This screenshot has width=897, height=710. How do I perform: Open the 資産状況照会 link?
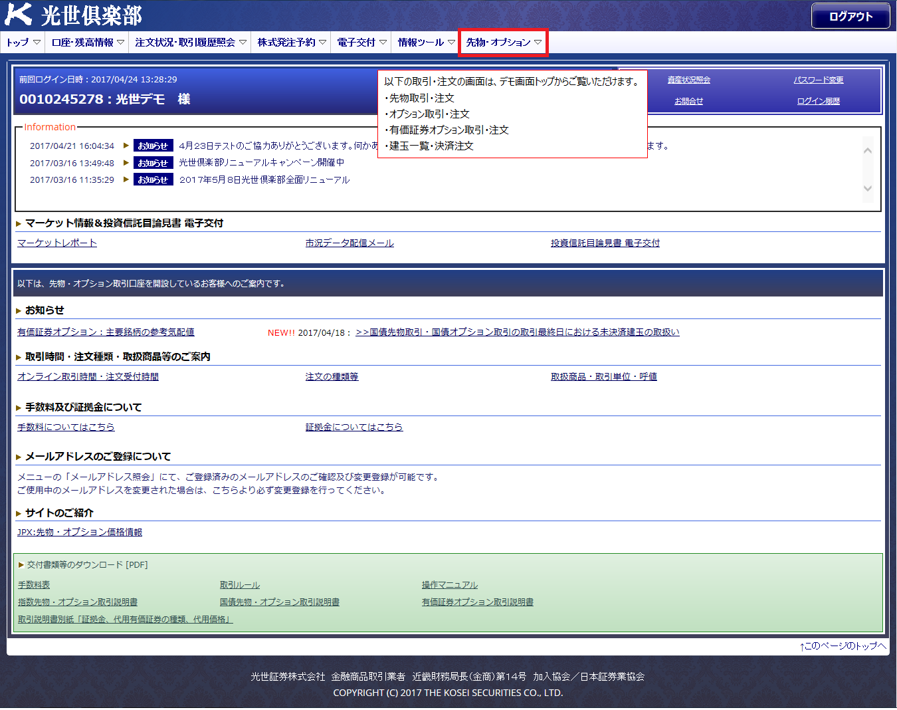click(x=689, y=80)
